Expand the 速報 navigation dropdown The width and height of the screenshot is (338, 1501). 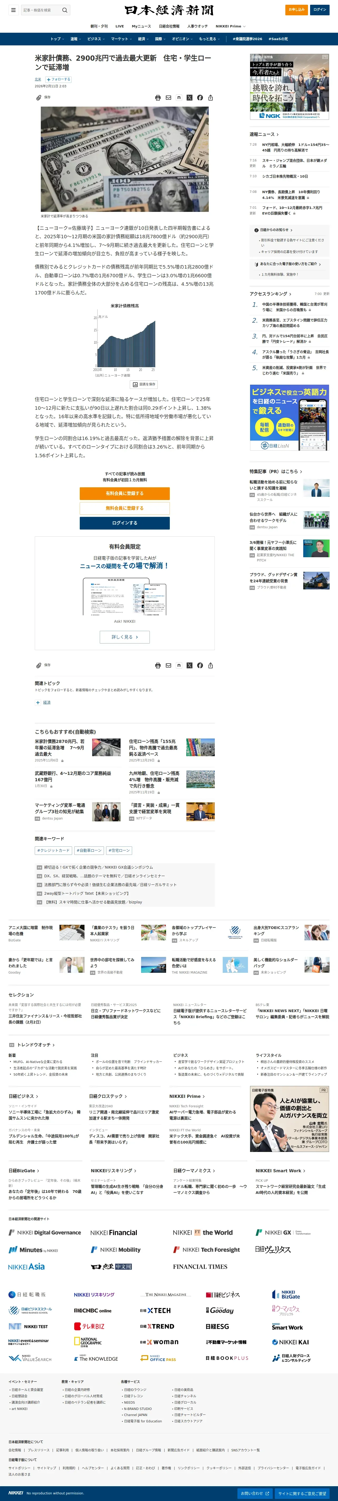[x=75, y=39]
